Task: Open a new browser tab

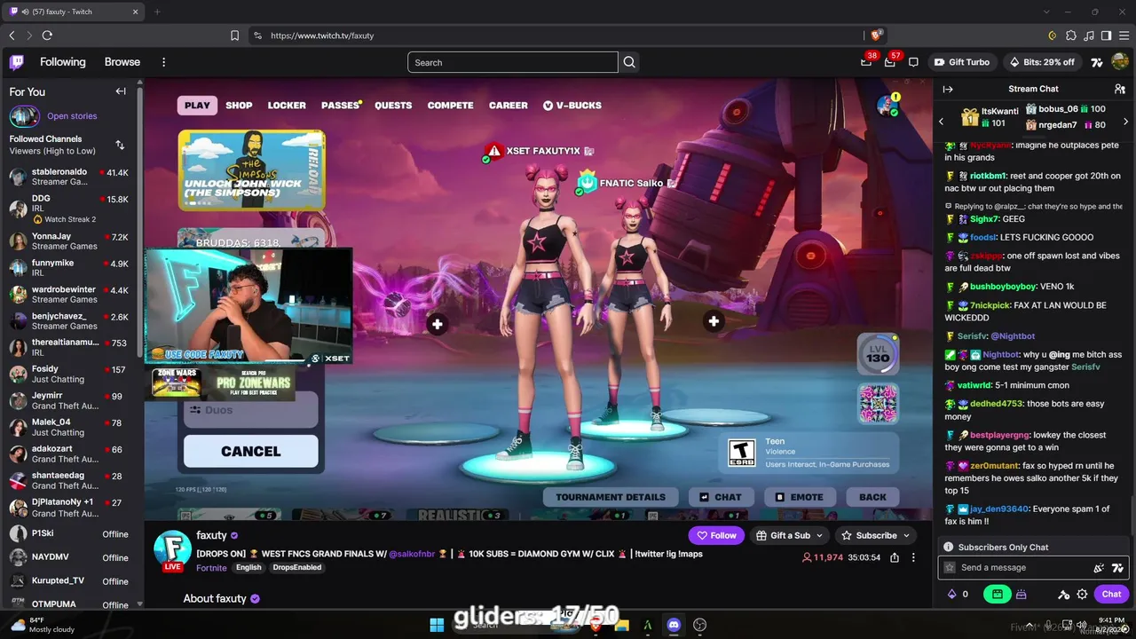Action: tap(157, 12)
